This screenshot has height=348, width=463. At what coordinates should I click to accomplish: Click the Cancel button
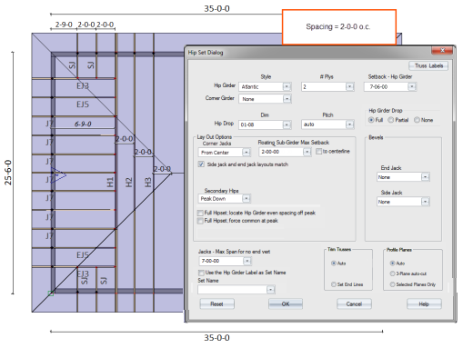(354, 303)
